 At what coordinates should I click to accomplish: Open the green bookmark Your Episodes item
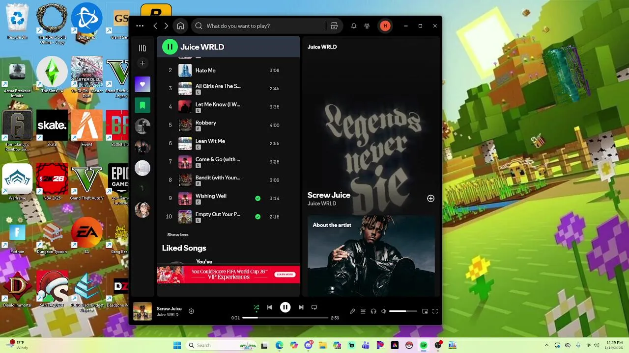click(x=143, y=105)
